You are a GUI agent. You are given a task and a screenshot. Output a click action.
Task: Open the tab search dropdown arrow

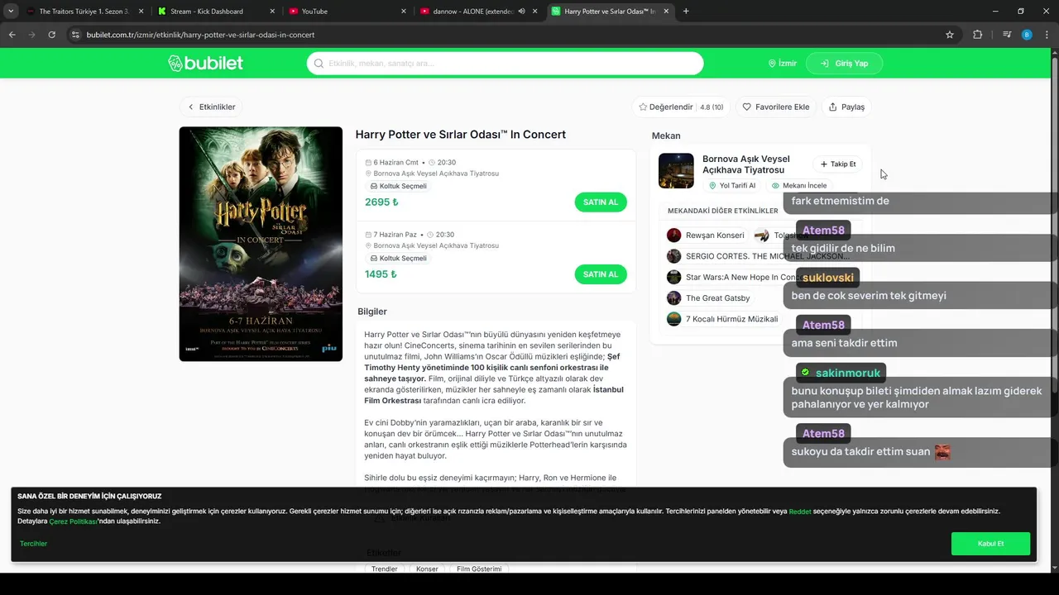tap(11, 12)
